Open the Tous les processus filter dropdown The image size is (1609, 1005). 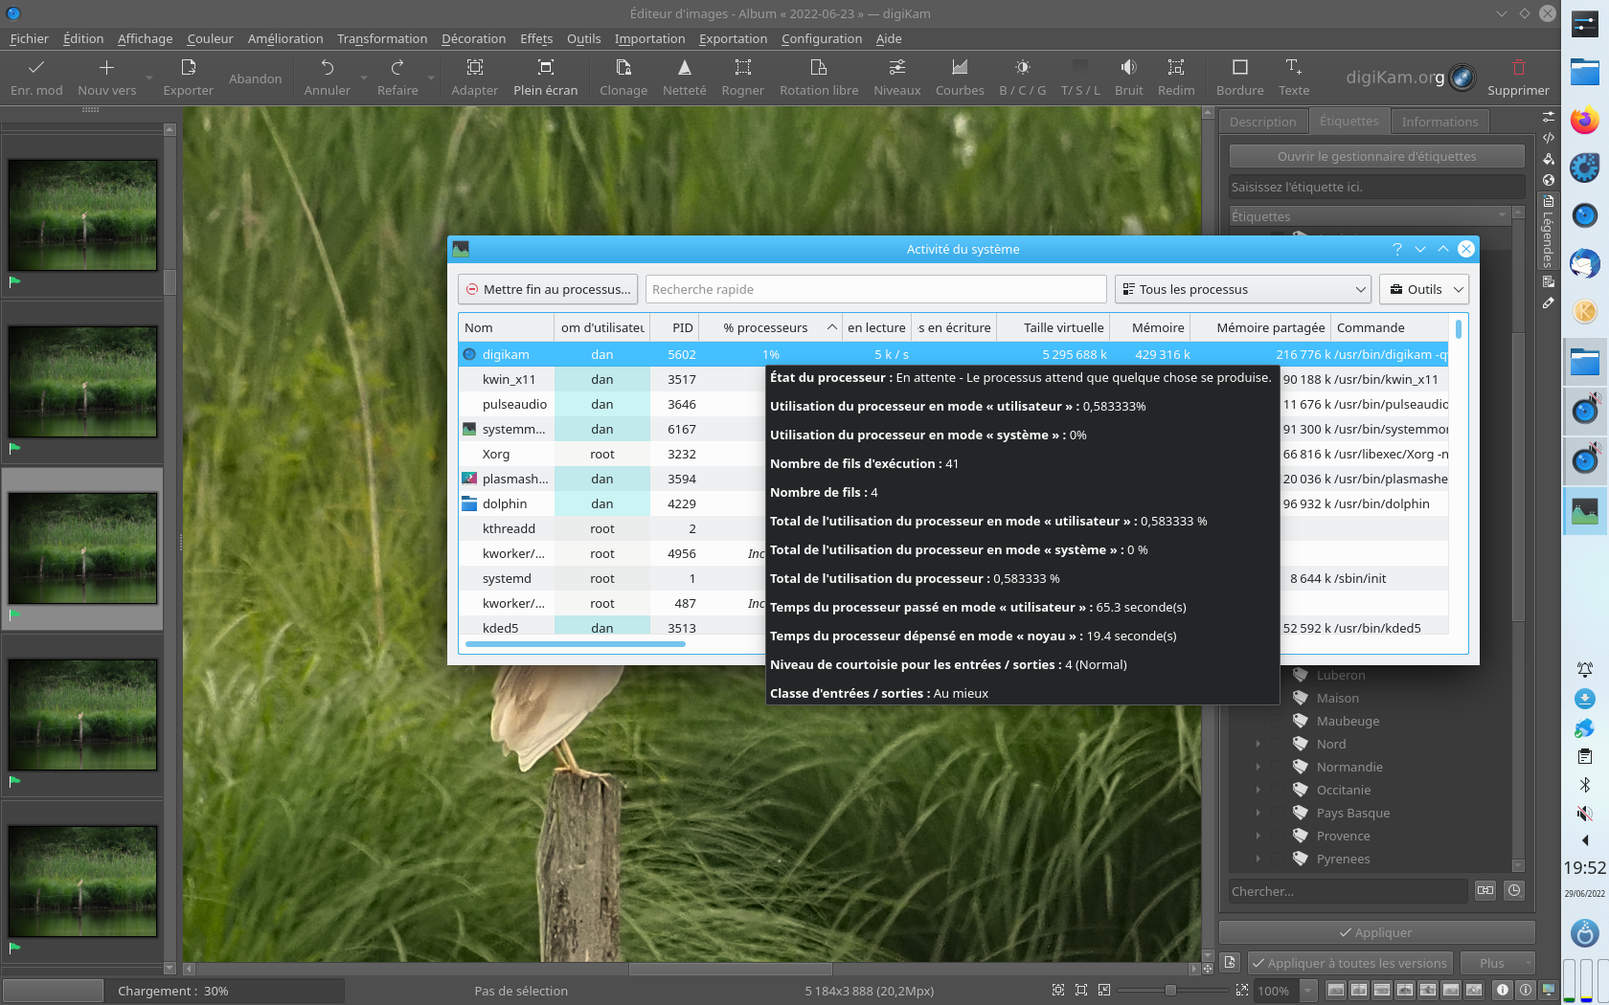tap(1244, 289)
